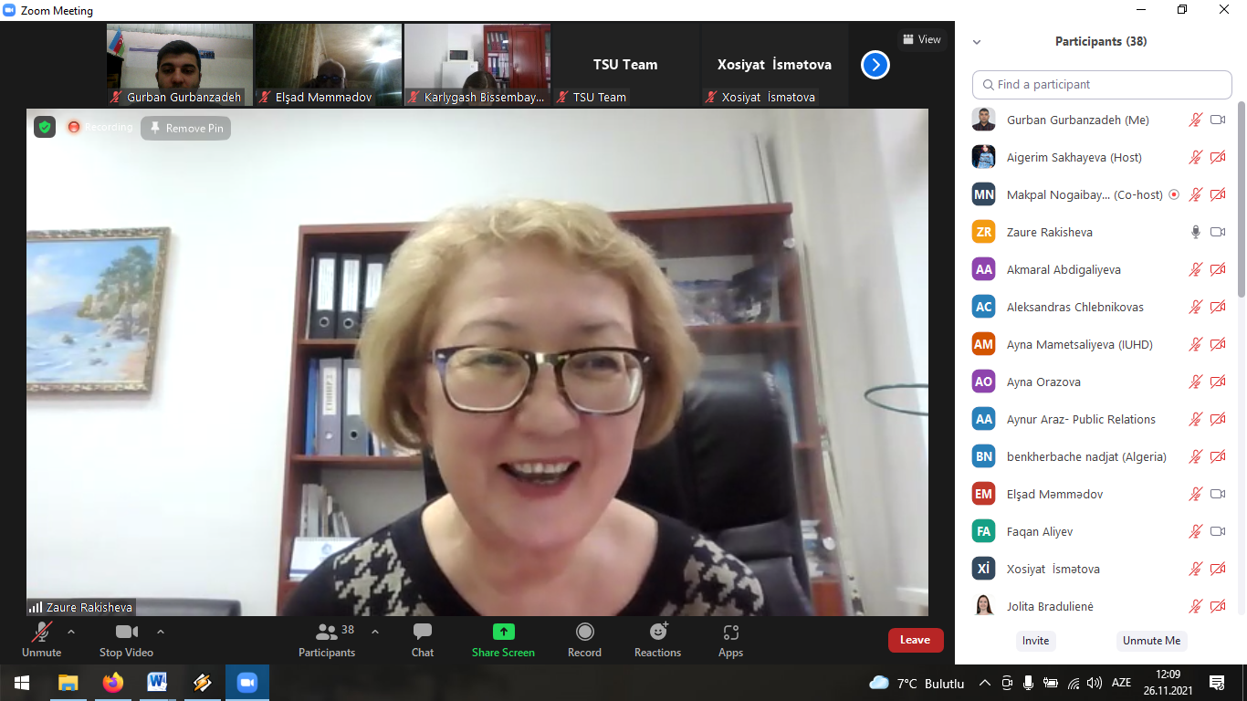Open the Participants icon in toolbar
Viewport: 1247px width, 701px height.
point(327,632)
